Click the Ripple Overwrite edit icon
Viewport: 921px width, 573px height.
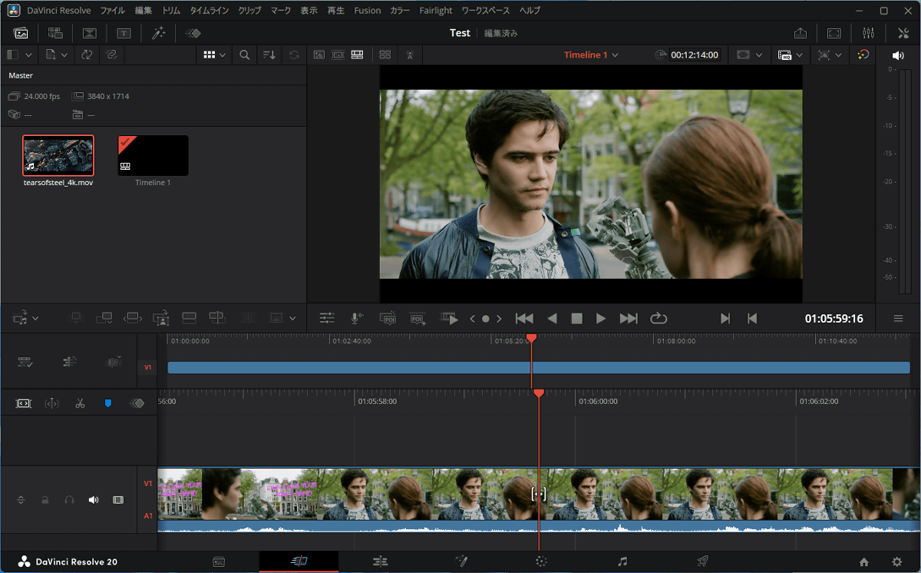pyautogui.click(x=133, y=318)
